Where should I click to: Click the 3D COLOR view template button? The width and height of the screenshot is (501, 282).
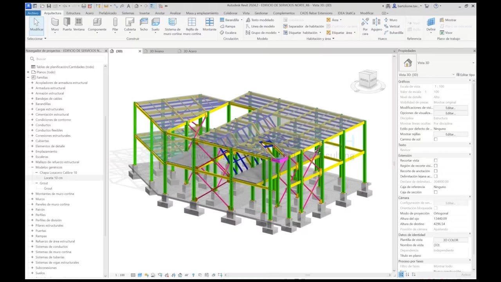click(x=451, y=240)
